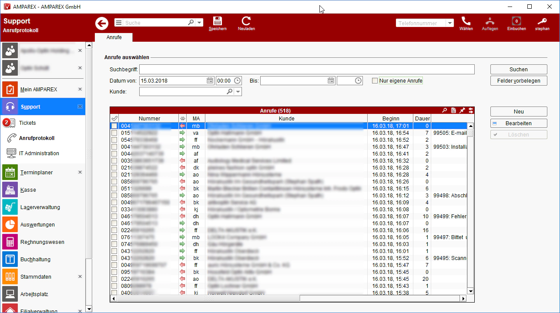Click into the Suchbegriff input field
This screenshot has height=313, width=560.
click(x=306, y=70)
